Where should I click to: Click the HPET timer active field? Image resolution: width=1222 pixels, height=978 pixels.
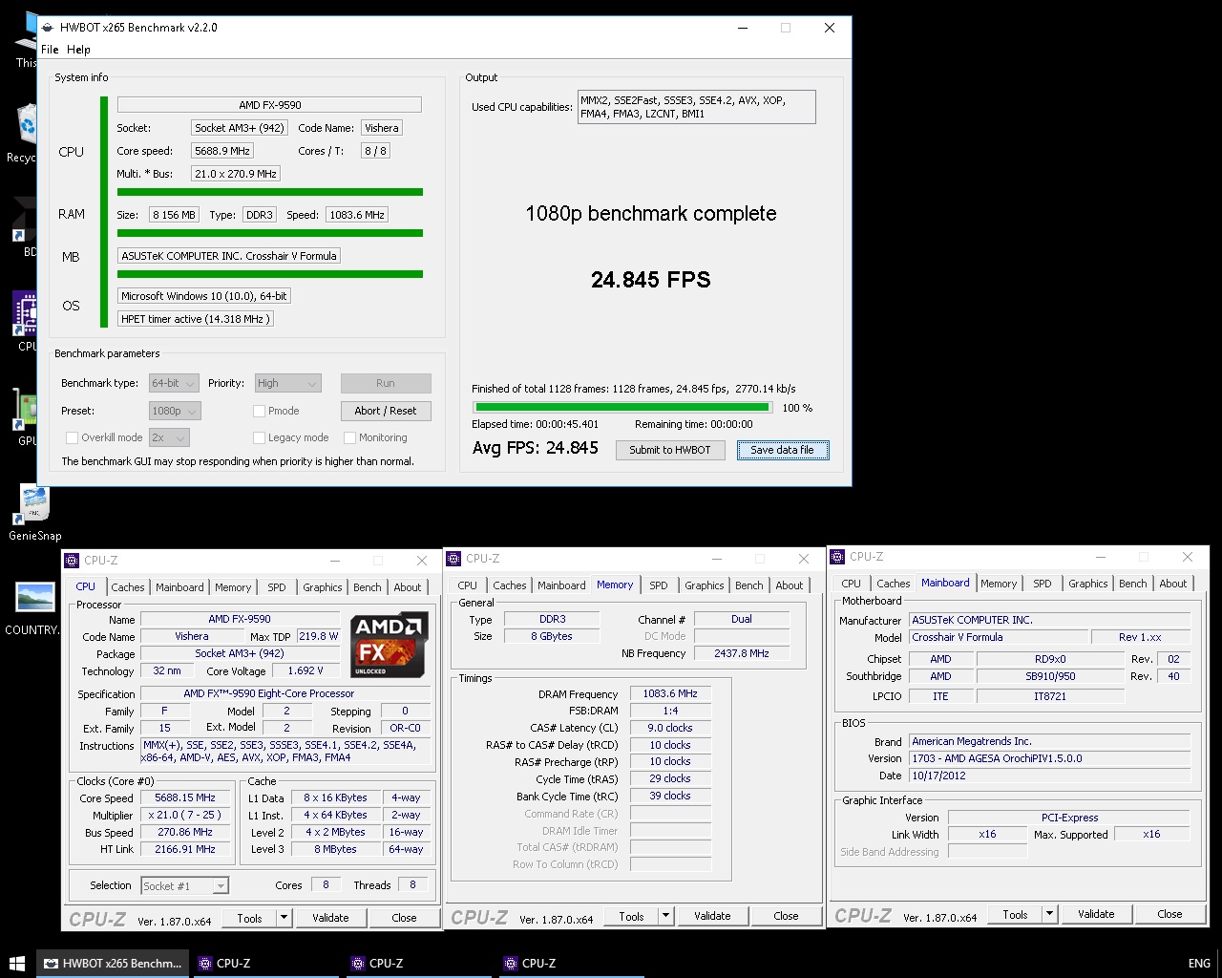(x=196, y=319)
